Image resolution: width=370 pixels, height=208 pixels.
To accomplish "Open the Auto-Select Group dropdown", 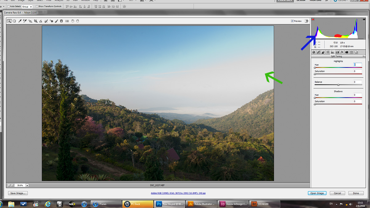I will (27, 6).
